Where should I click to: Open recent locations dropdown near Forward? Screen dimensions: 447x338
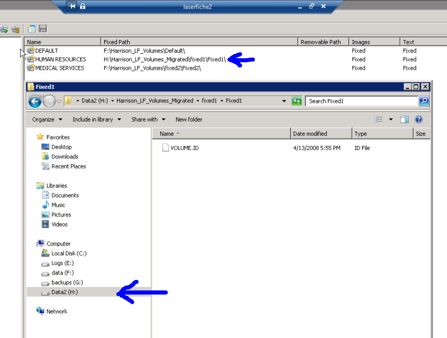[x=59, y=101]
